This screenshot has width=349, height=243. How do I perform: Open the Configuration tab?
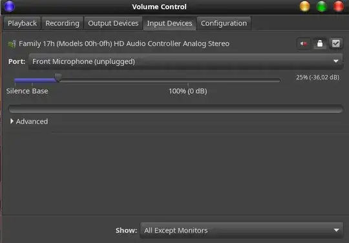click(224, 23)
